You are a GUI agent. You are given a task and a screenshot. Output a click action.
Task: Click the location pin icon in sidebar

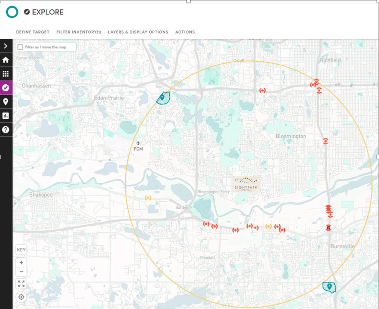coord(6,102)
